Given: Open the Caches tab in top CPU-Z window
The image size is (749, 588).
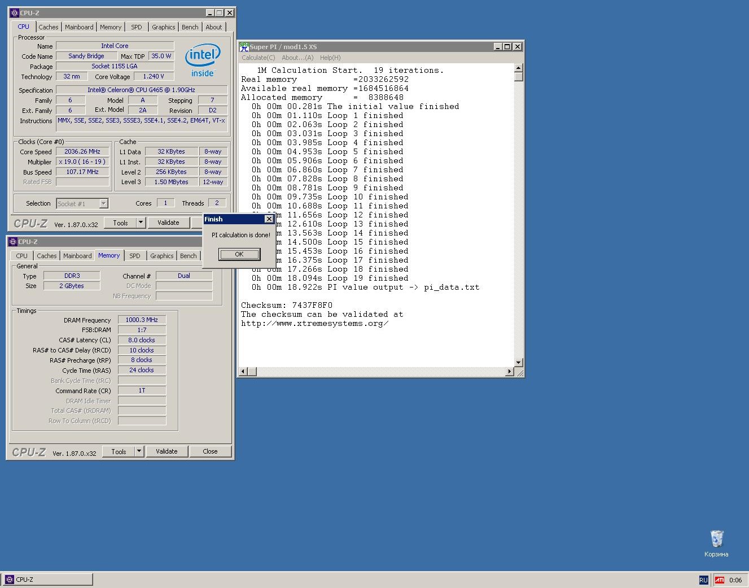Looking at the screenshot, I should (48, 27).
